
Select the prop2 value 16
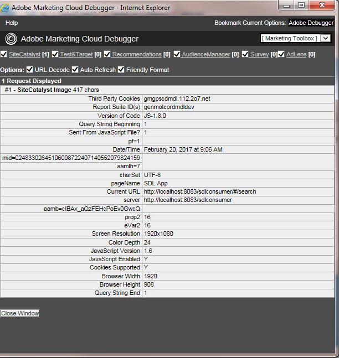147,217
